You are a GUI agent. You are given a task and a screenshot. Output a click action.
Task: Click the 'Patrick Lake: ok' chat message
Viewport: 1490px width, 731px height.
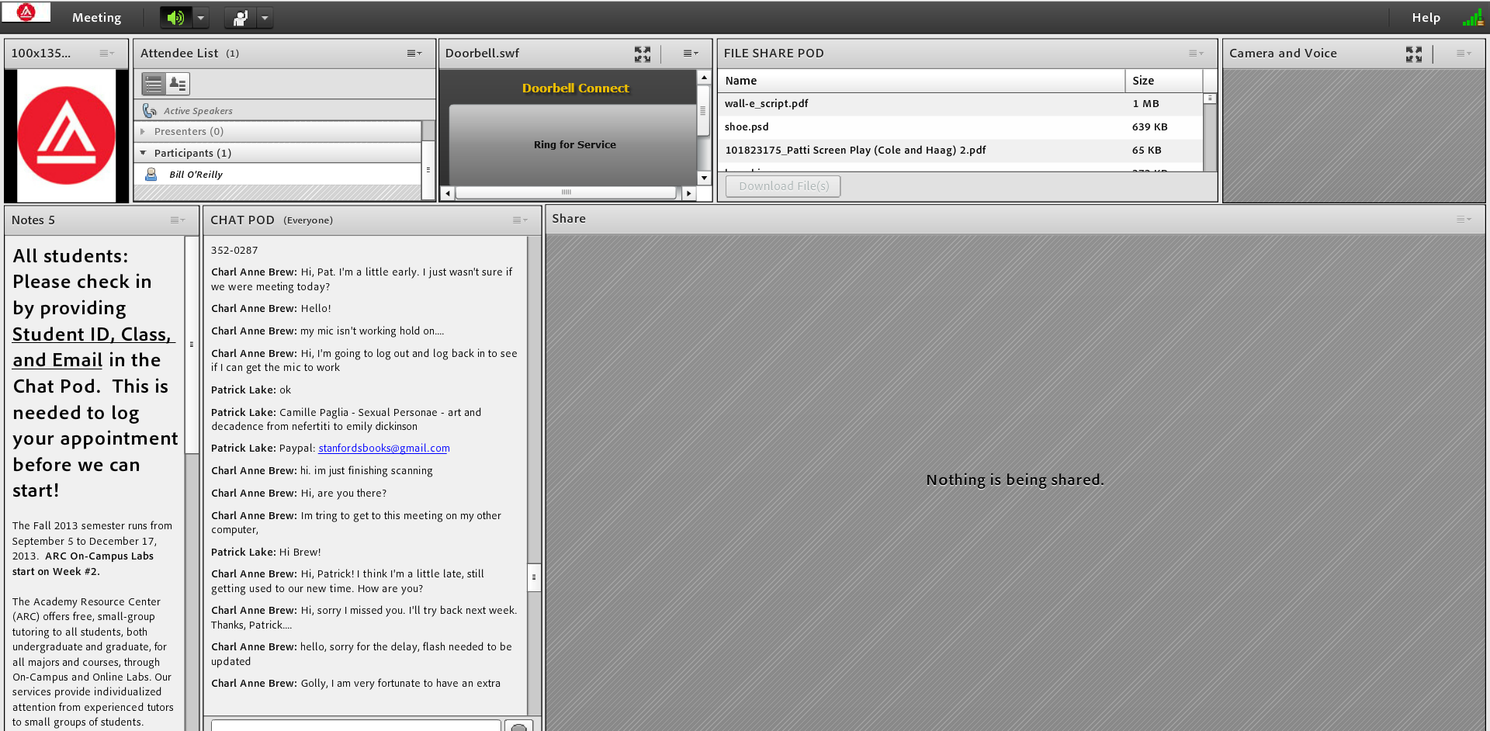(x=251, y=390)
